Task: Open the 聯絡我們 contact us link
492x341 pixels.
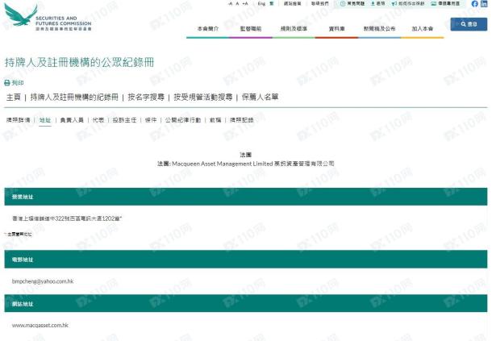Action: 319,4
